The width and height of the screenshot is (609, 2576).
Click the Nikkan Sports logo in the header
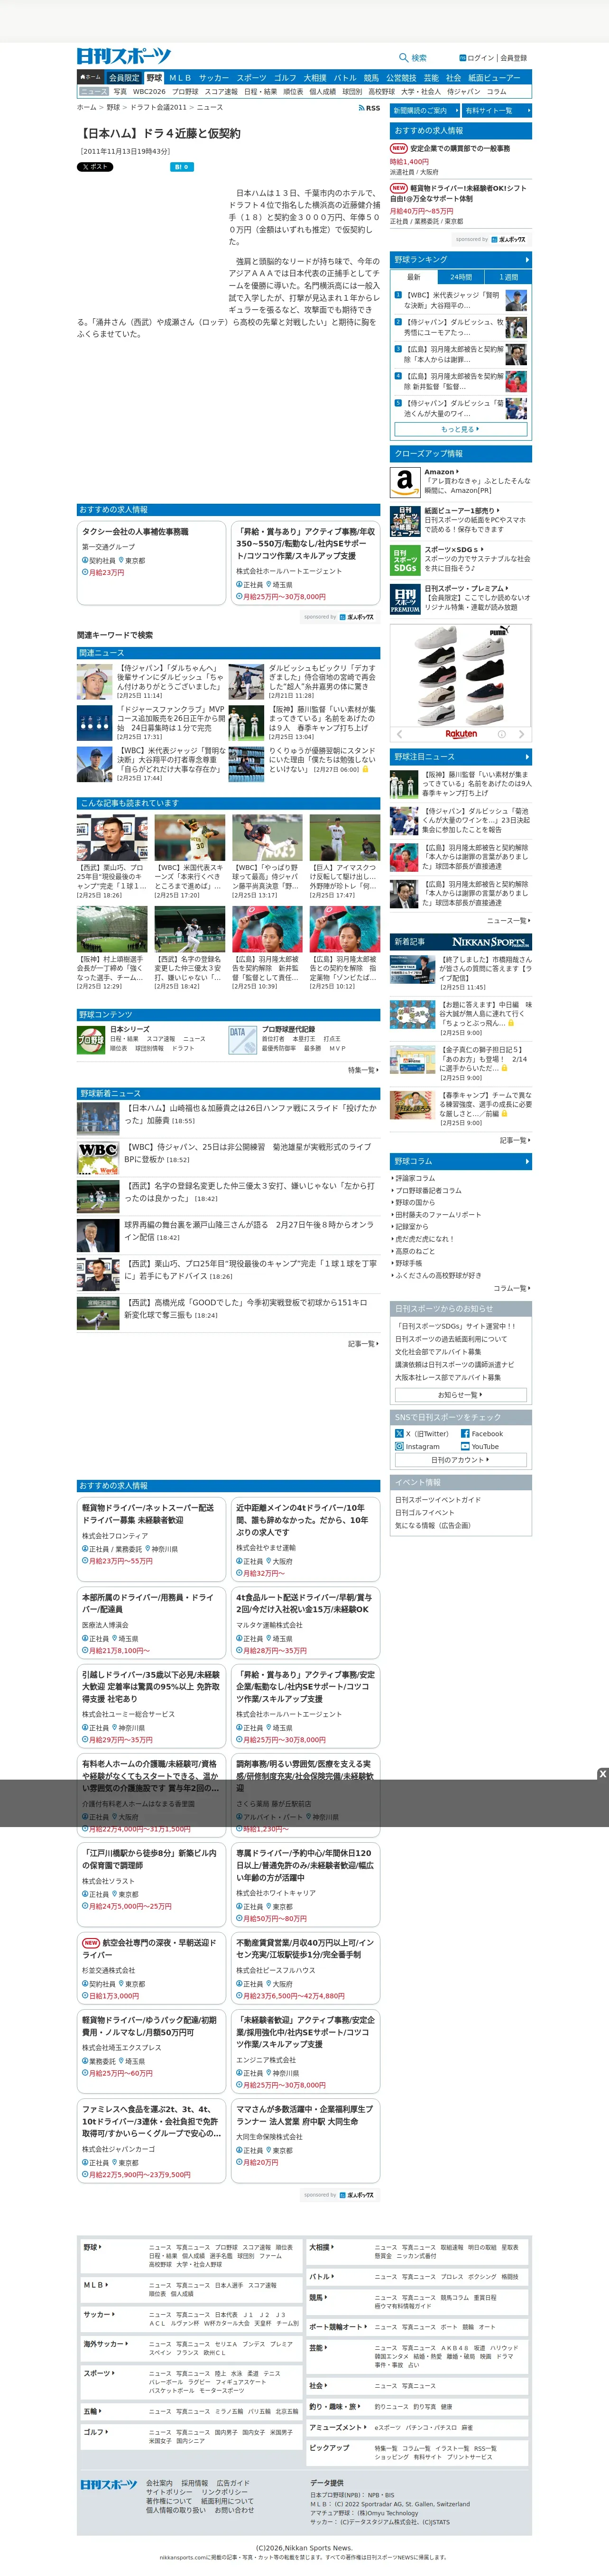tap(124, 56)
